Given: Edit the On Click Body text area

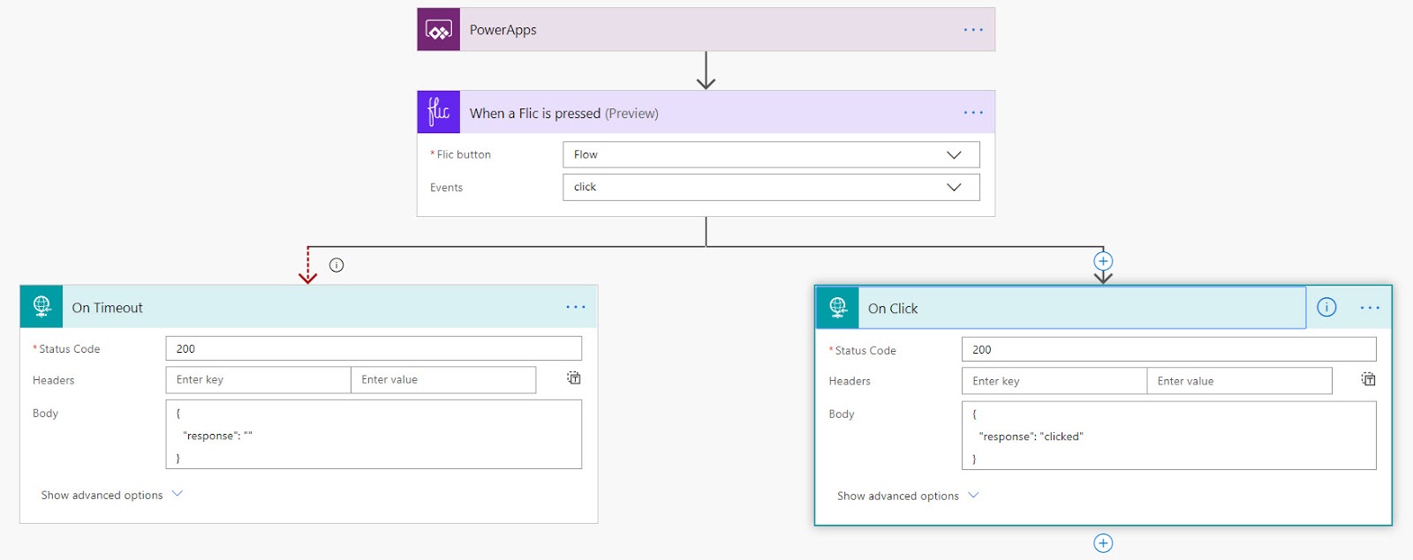Looking at the screenshot, I should (x=1168, y=436).
